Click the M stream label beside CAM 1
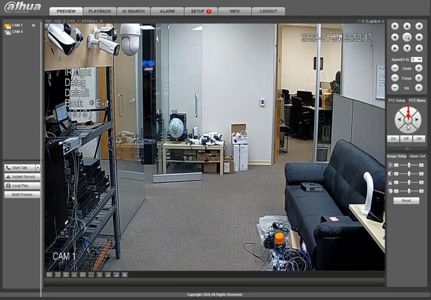Viewport: 431px width, 300px height. click(33, 25)
